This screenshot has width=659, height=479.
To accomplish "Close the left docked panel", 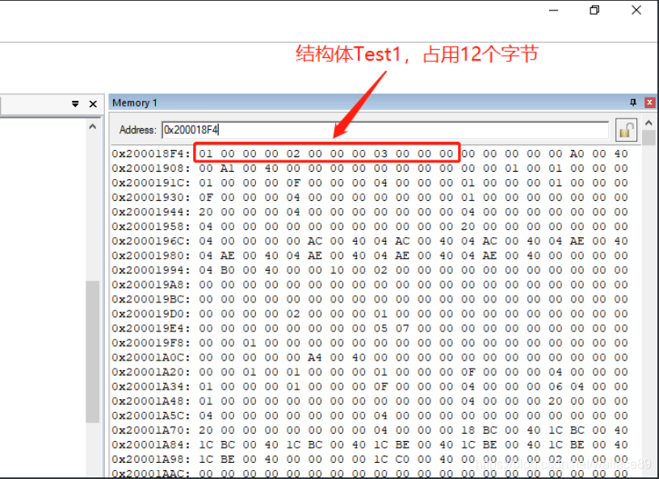I will (x=94, y=104).
